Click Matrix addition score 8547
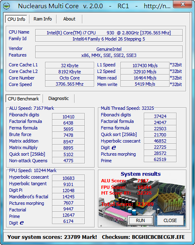This screenshot has width=195, height=245. pyautogui.click(x=68, y=142)
